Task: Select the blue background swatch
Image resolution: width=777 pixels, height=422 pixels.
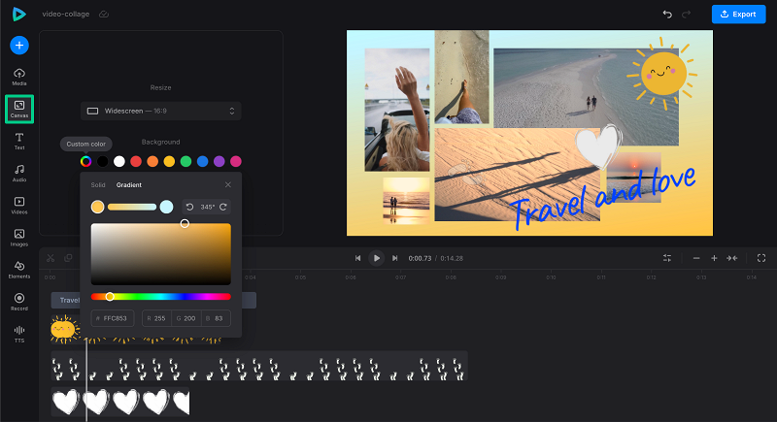Action: 203,161
